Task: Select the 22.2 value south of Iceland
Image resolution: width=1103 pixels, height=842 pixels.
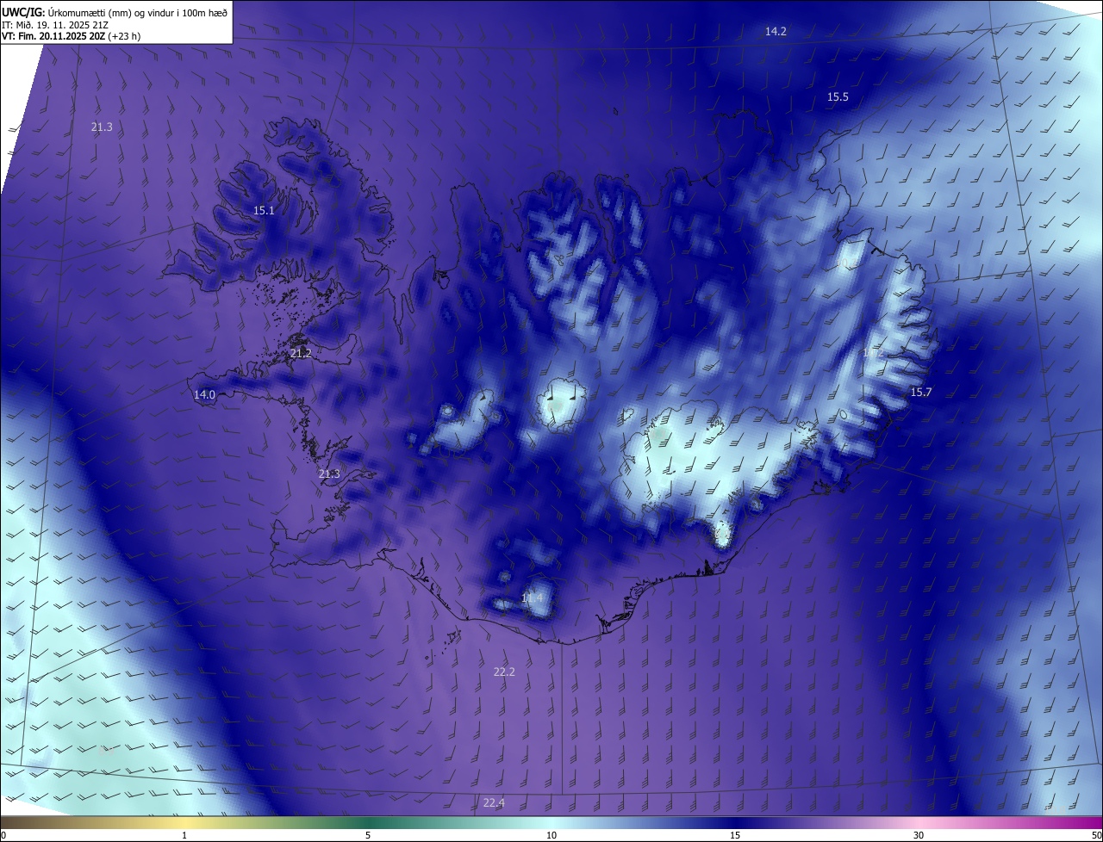Action: pos(504,672)
